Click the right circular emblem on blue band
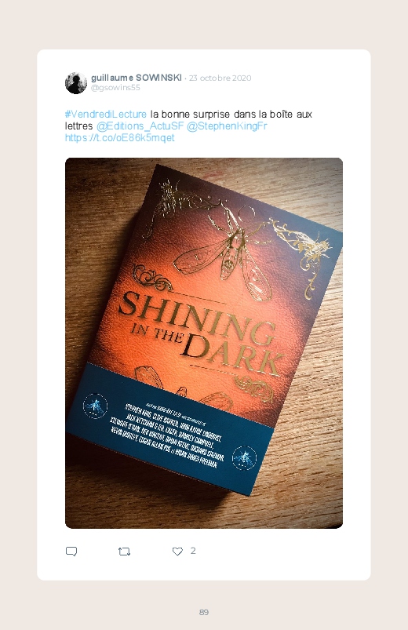 pyautogui.click(x=244, y=457)
